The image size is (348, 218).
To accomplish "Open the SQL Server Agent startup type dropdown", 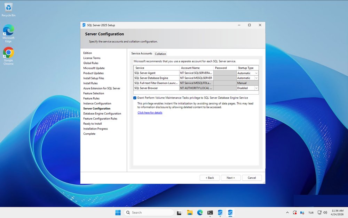I will 256,73.
